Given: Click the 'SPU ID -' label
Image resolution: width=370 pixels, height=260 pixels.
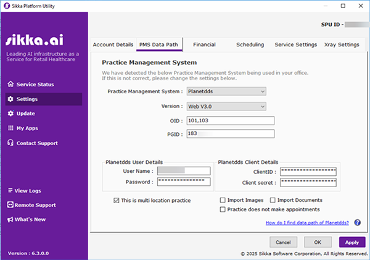Looking at the screenshot, I should tap(332, 24).
